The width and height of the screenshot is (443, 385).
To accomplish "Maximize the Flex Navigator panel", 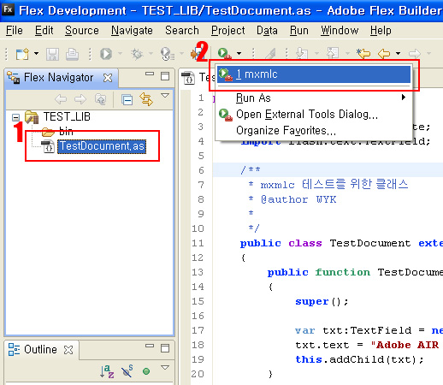I will coord(165,76).
